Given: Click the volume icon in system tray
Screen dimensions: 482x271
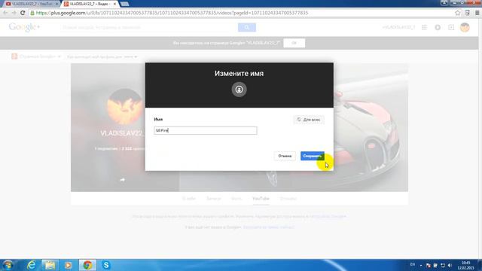Looking at the screenshot, I should (x=450, y=265).
